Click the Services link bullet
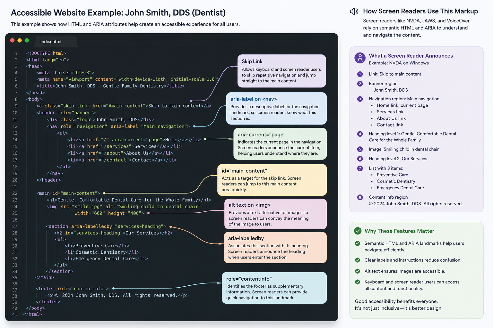493x328 pixels. [390, 112]
